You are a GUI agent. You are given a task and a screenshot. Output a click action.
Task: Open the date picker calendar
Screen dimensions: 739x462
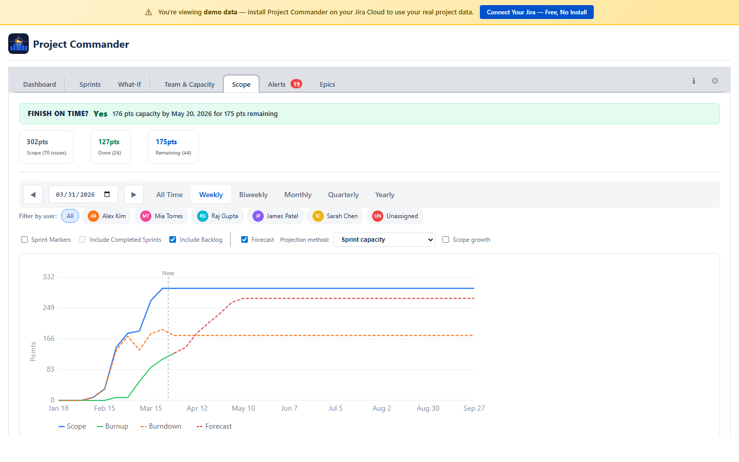106,194
